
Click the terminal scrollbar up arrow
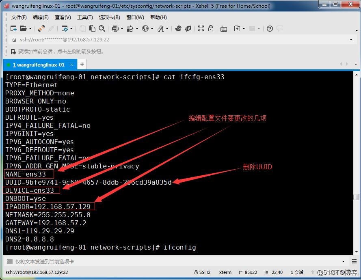tap(357, 75)
